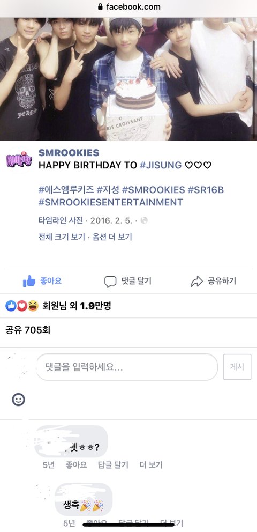Click the 게시 post button

tap(237, 367)
